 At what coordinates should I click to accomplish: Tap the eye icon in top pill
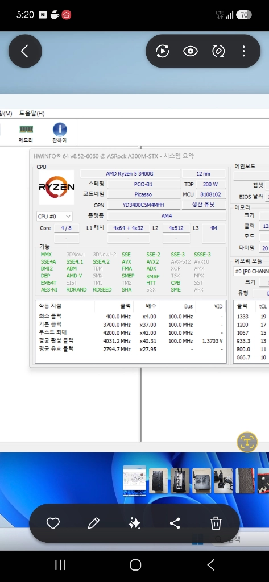(x=190, y=51)
